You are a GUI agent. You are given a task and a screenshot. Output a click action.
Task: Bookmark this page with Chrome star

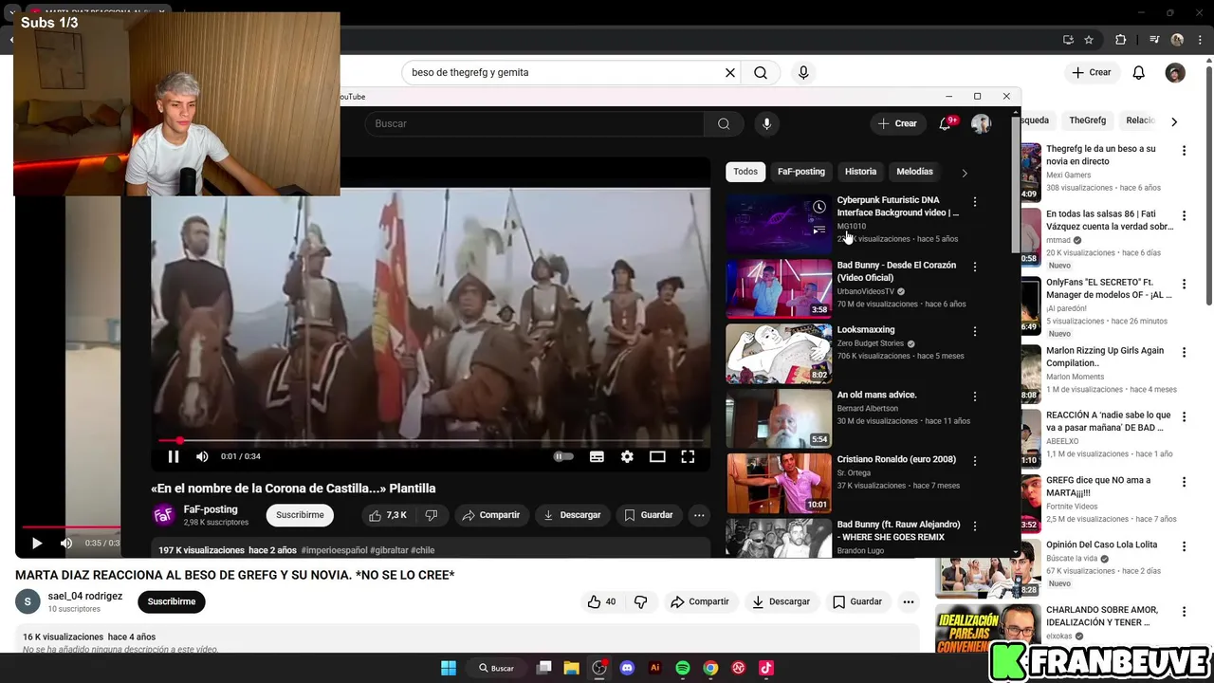(x=1089, y=40)
